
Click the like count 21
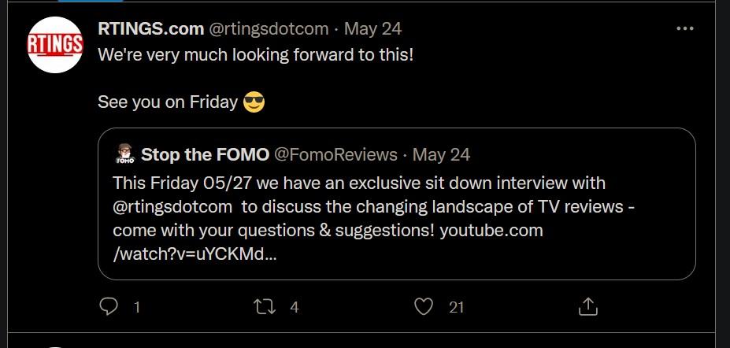456,307
